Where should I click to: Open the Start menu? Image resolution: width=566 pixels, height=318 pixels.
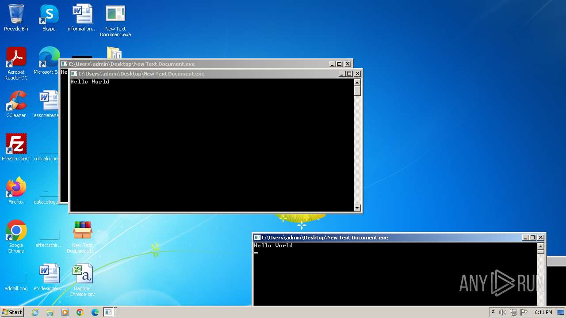coord(12,312)
